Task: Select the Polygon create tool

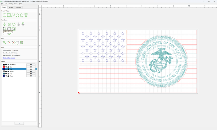Action: point(22,15)
